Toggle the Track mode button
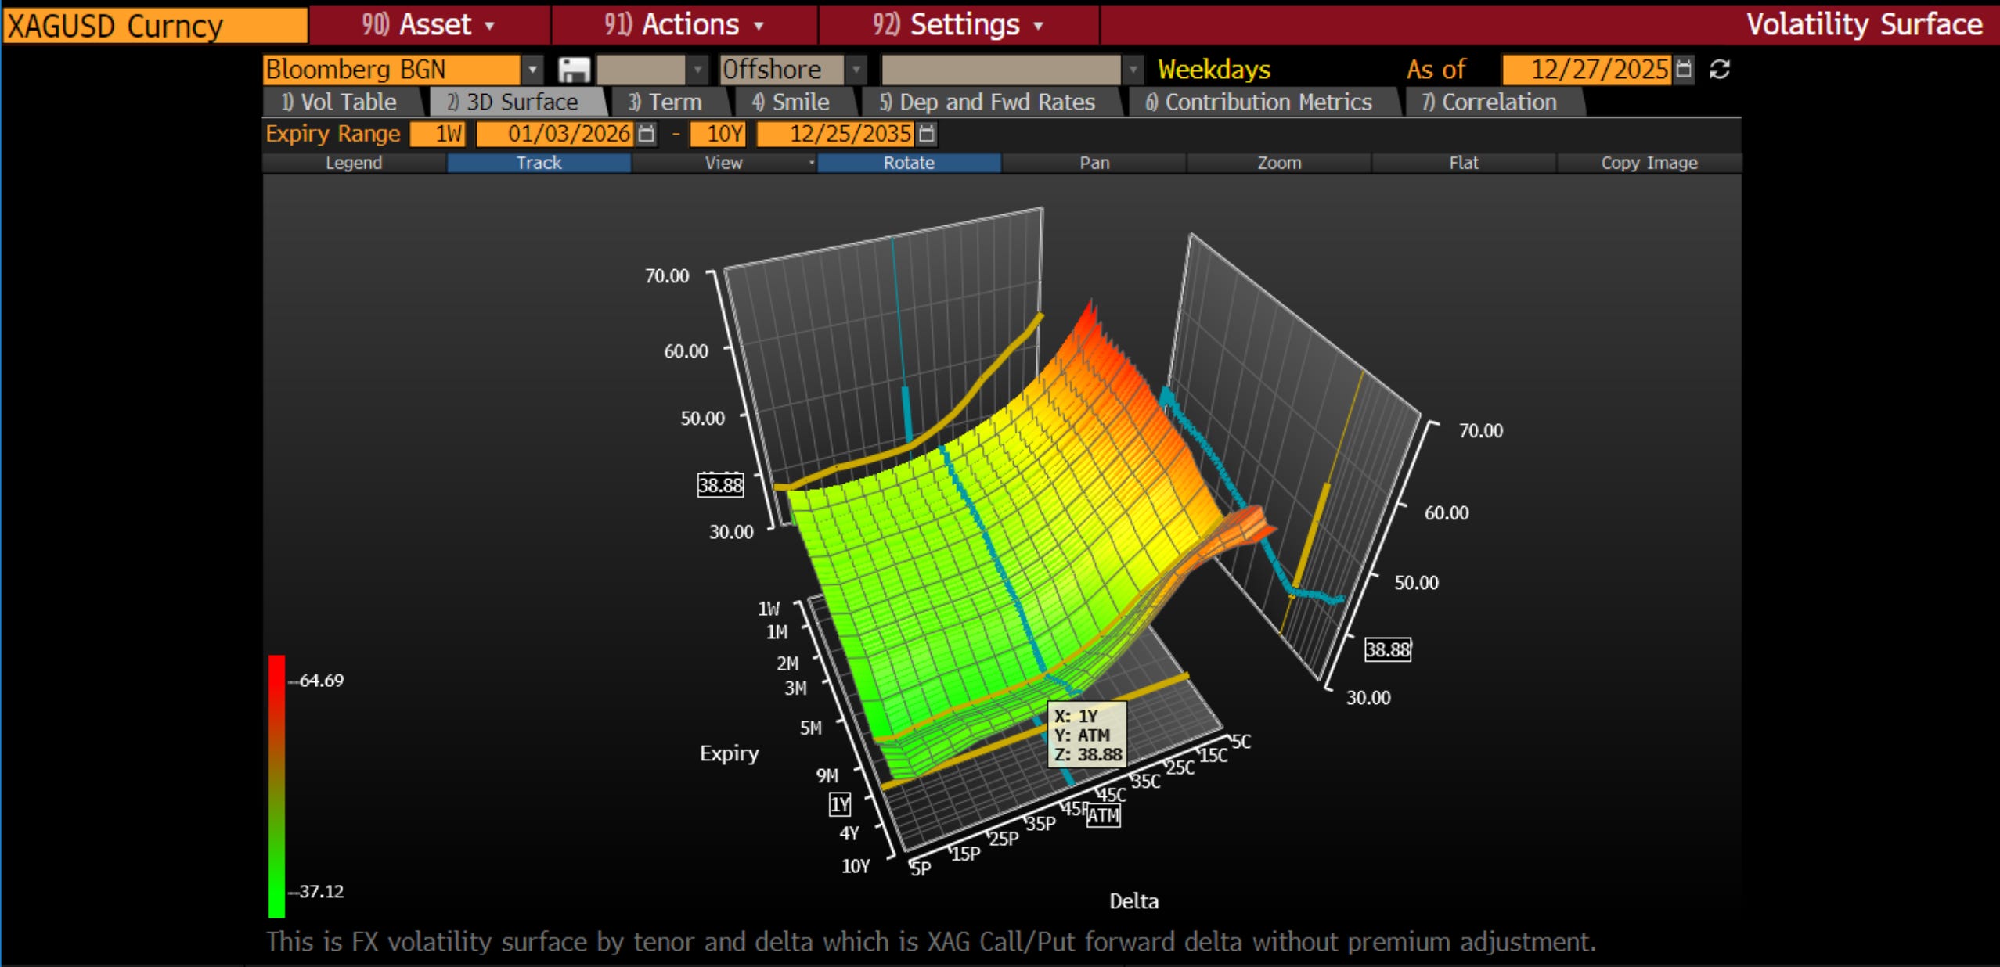Image resolution: width=2000 pixels, height=967 pixels. pyautogui.click(x=539, y=163)
